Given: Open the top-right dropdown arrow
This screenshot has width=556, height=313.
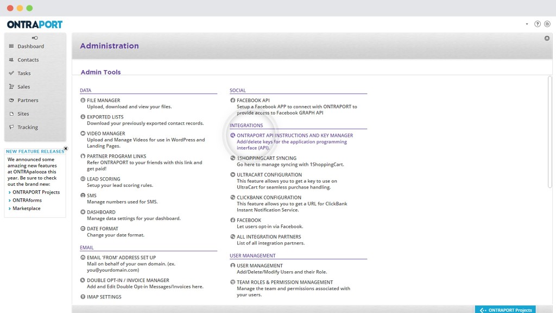Looking at the screenshot, I should (x=526, y=24).
